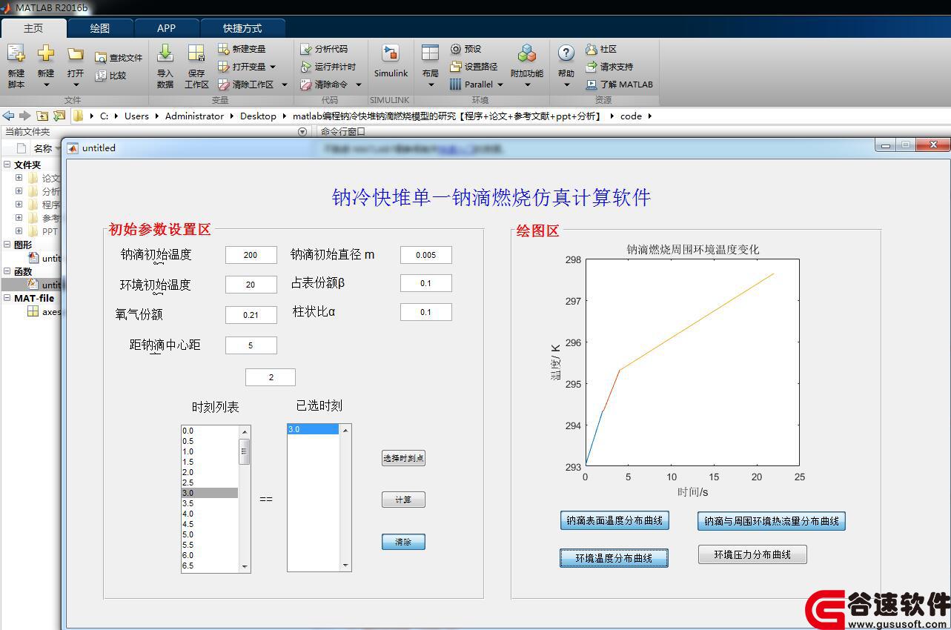951x630 pixels.
Task: Open the Open Variable (打开变量) dropdown
Action: (273, 67)
